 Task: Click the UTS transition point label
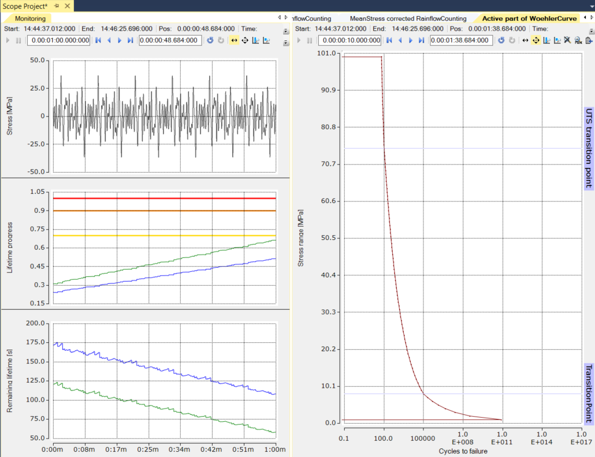coord(589,148)
